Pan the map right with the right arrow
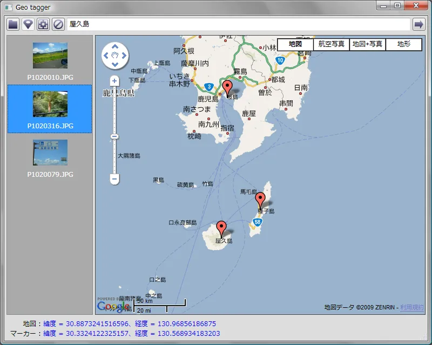Image resolution: width=432 pixels, height=345 pixels. [x=125, y=55]
